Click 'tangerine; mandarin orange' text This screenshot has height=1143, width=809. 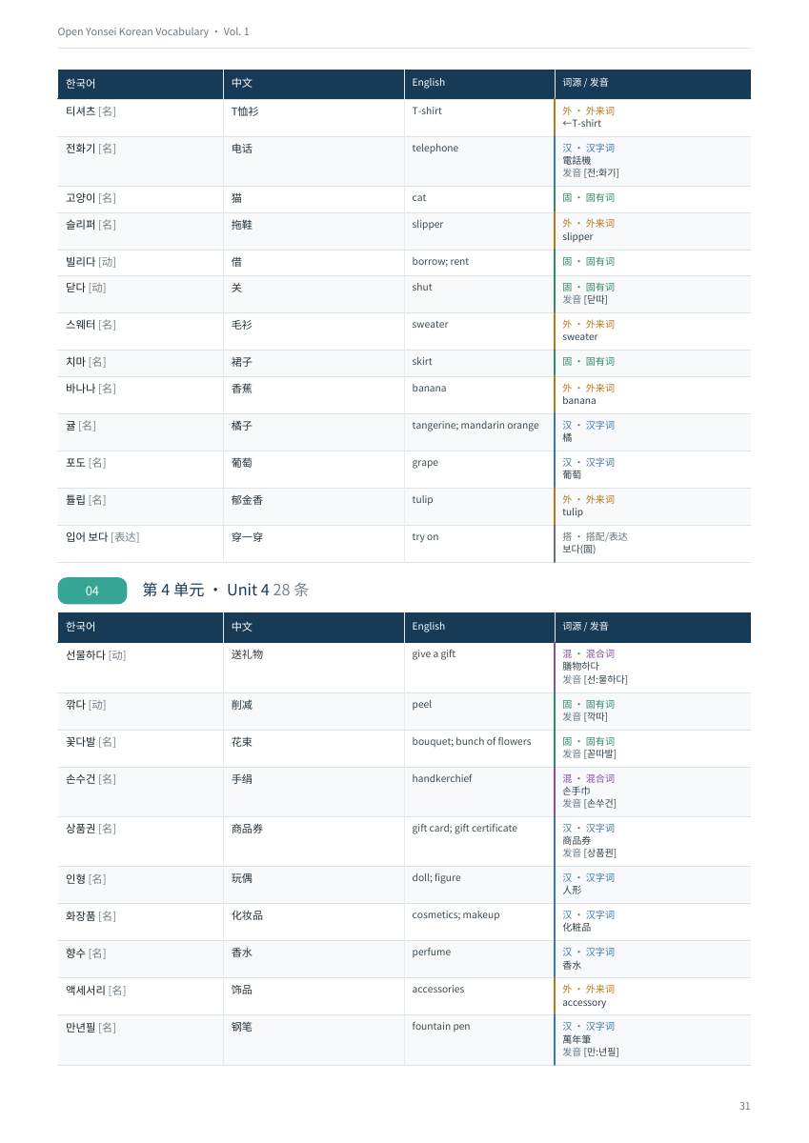[475, 426]
